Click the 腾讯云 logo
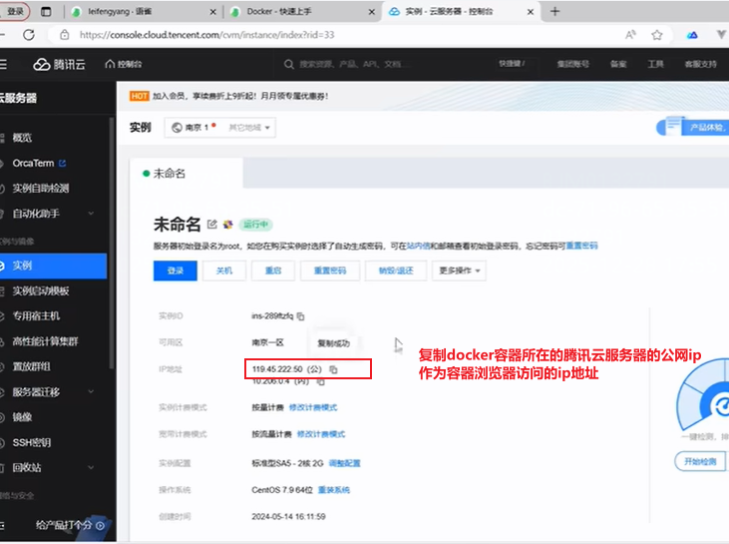 click(60, 64)
